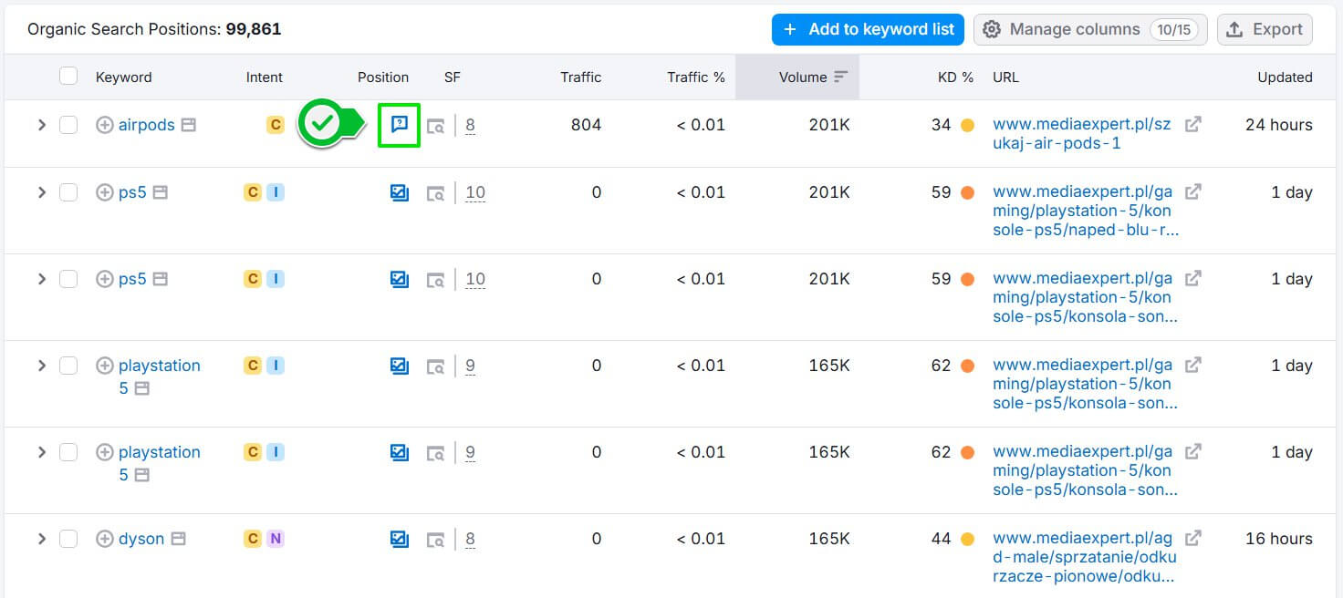Select checkbox of ps5 naped-blu row

pyautogui.click(x=68, y=192)
